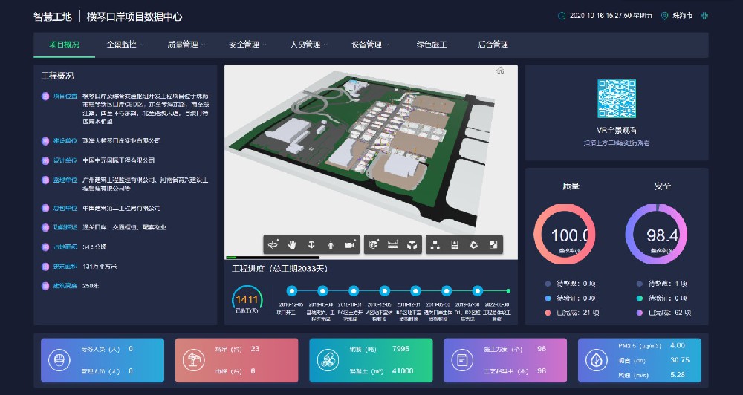Toggle fullscreen icon at top right

(704, 16)
